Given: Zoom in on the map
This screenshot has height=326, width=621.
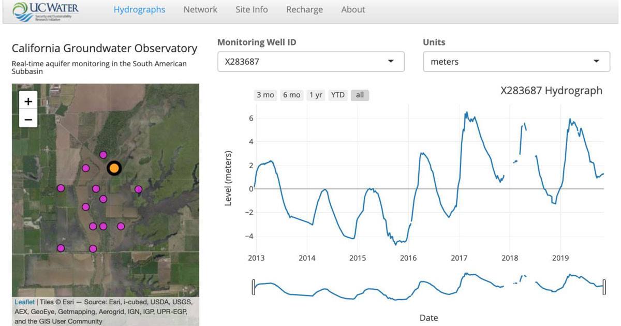Looking at the screenshot, I should click(x=28, y=100).
